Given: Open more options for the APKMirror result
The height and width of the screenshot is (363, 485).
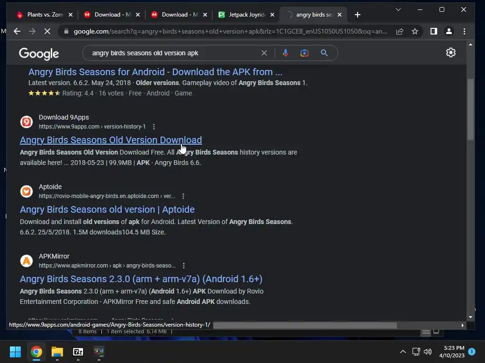Looking at the screenshot, I should coord(184,266).
